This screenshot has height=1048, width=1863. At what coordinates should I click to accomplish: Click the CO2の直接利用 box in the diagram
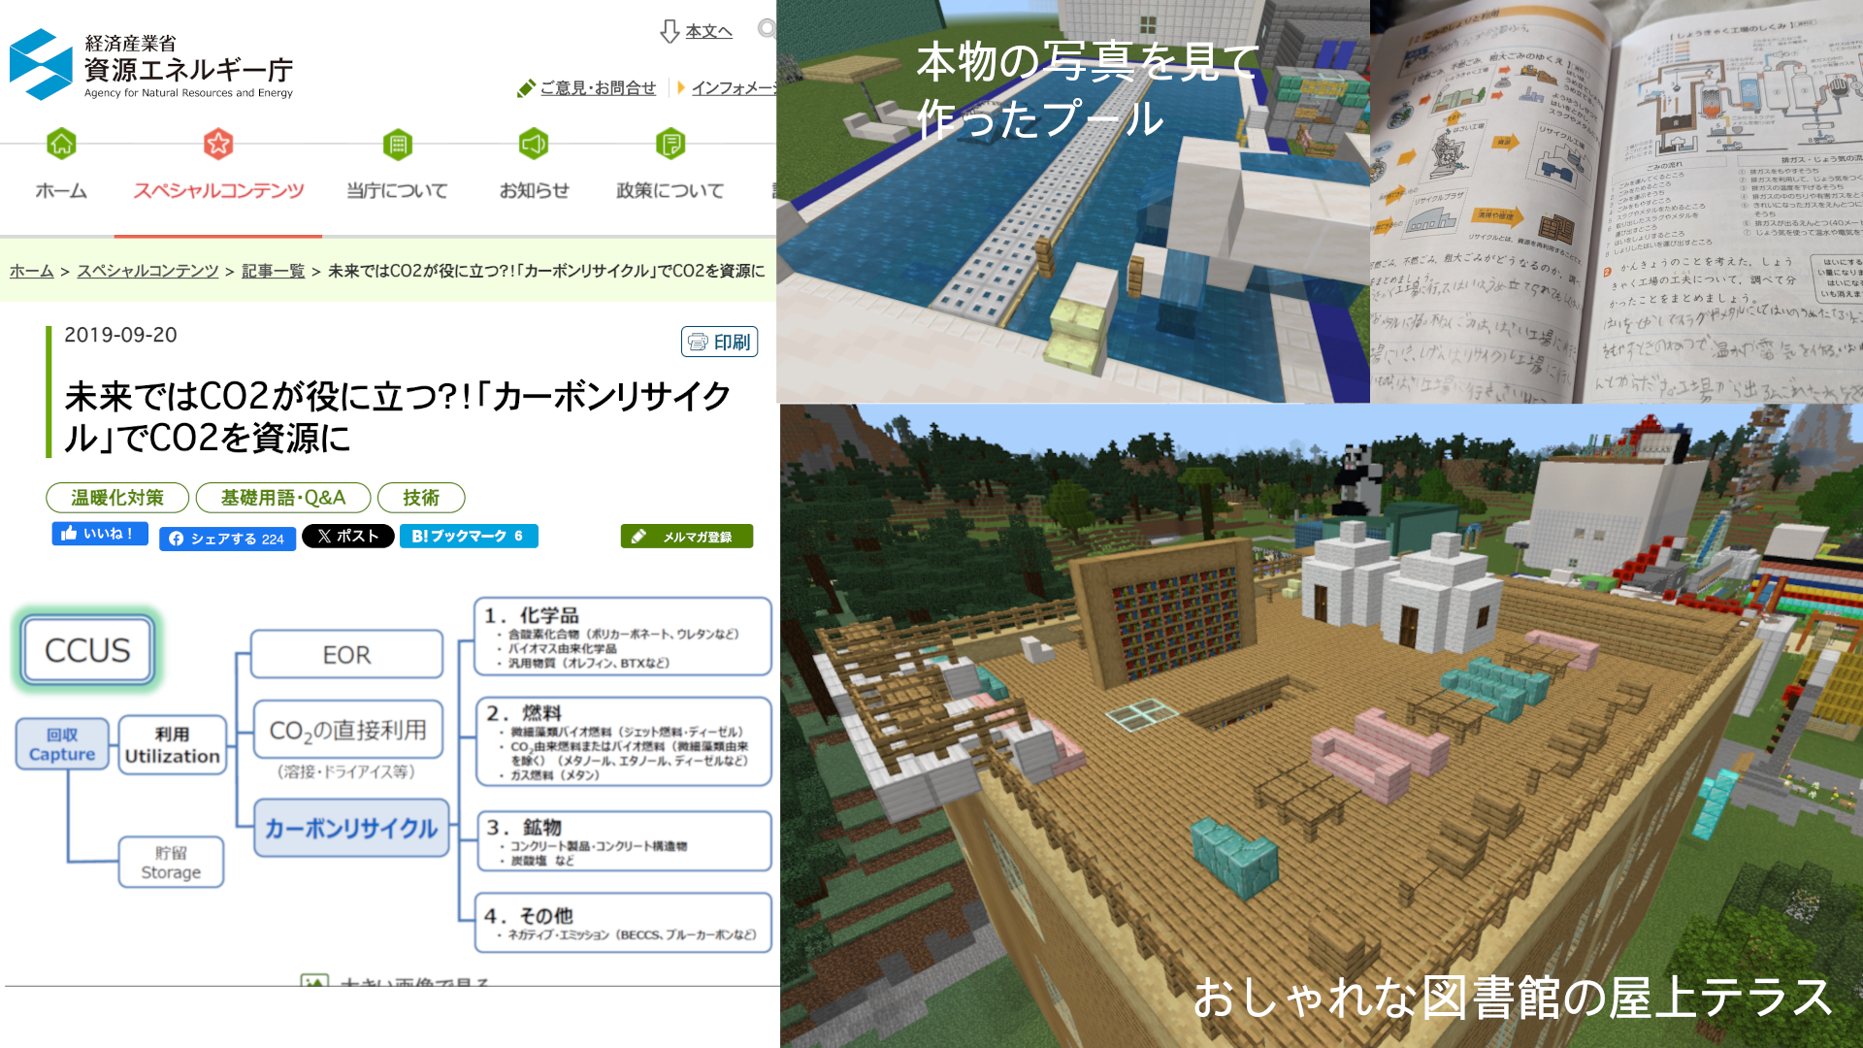click(x=347, y=730)
